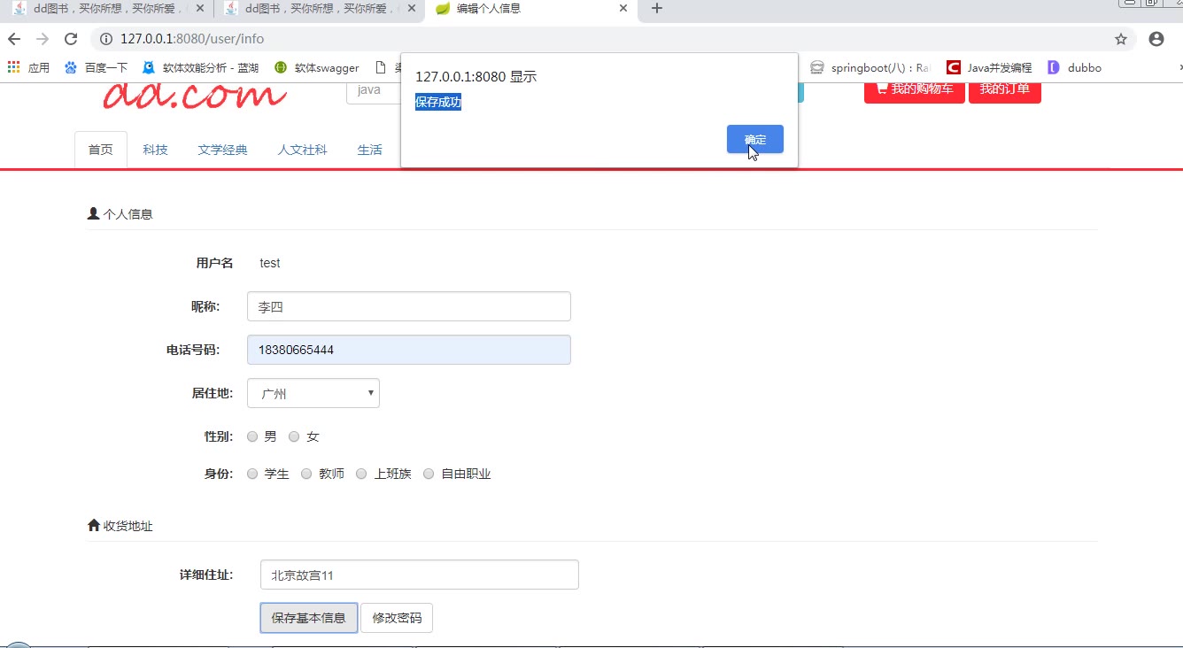Click the test username value
This screenshot has height=648, width=1183.
click(270, 263)
